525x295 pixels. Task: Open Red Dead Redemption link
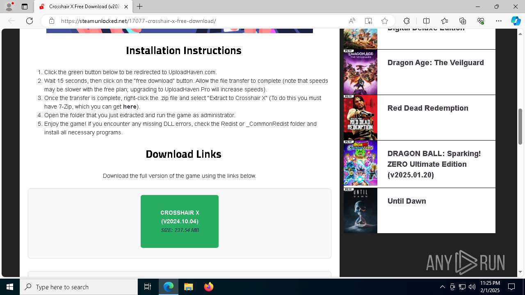pyautogui.click(x=428, y=108)
